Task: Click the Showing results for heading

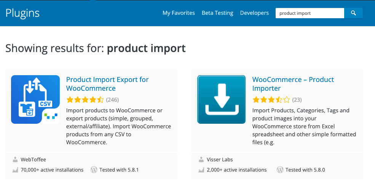Action: pos(96,49)
